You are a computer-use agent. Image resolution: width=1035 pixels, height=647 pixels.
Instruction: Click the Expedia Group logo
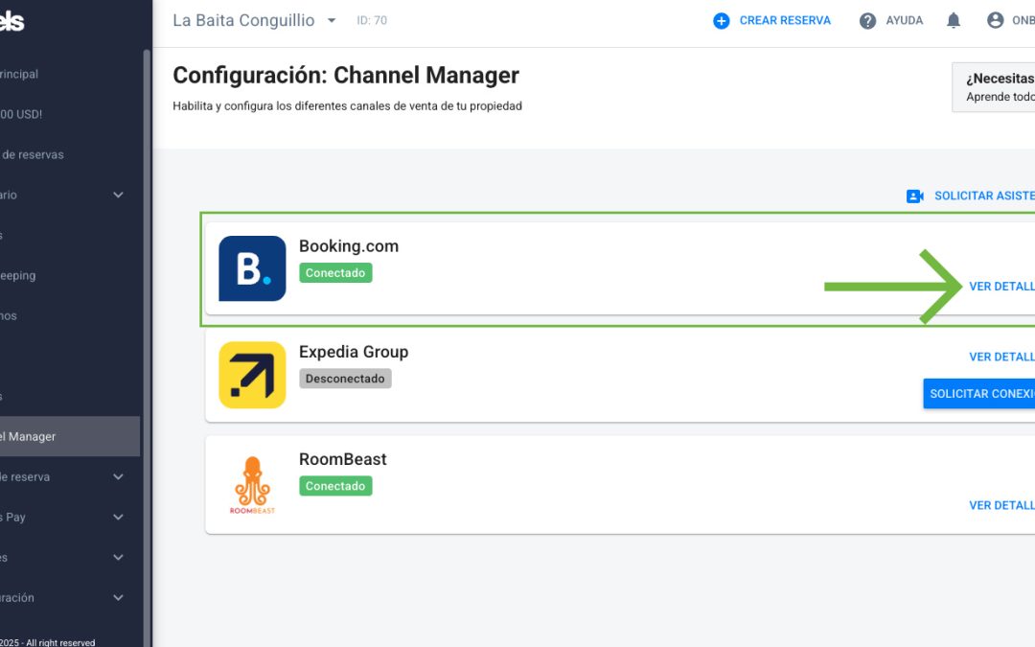coord(252,375)
